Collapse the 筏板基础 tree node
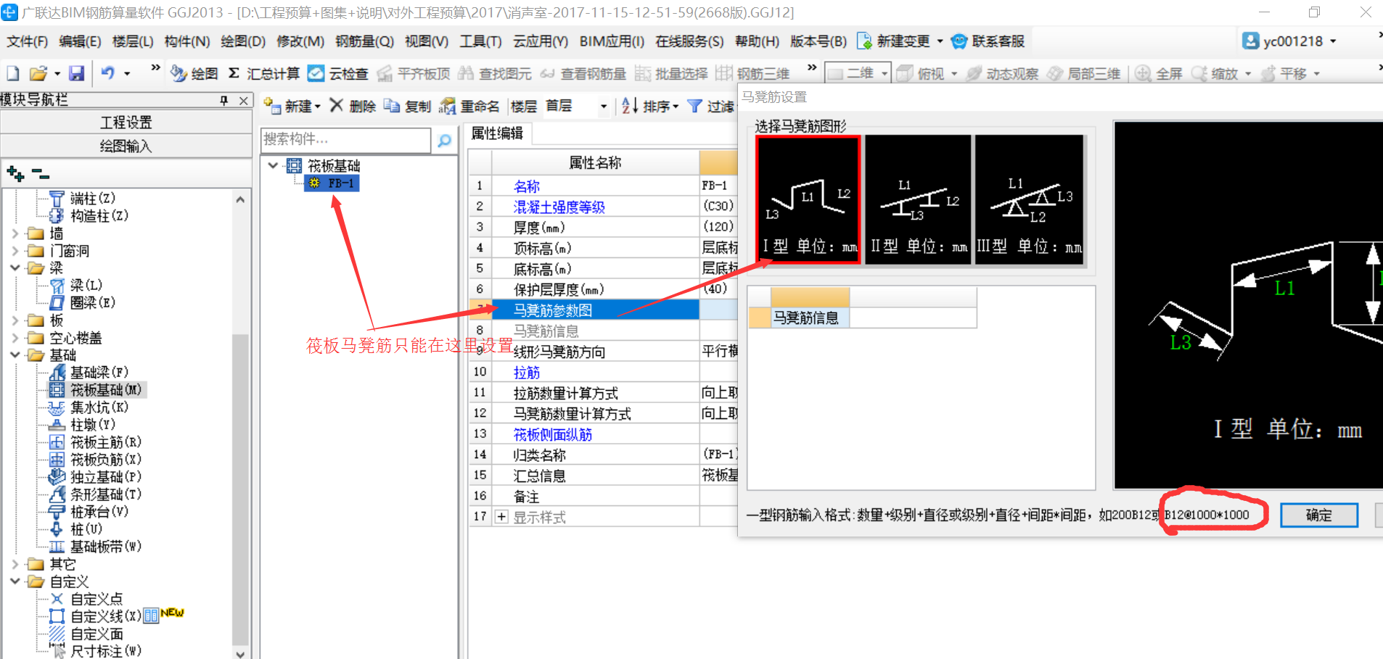This screenshot has height=659, width=1383. tap(273, 165)
